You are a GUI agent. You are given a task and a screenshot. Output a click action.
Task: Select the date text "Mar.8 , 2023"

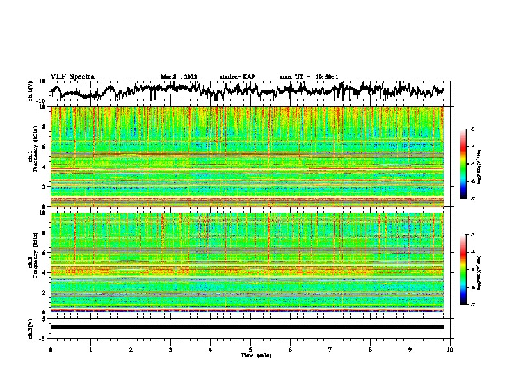[x=179, y=77]
